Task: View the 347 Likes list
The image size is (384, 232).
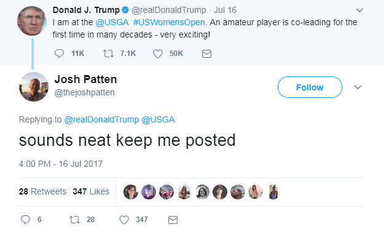Action: tap(91, 191)
